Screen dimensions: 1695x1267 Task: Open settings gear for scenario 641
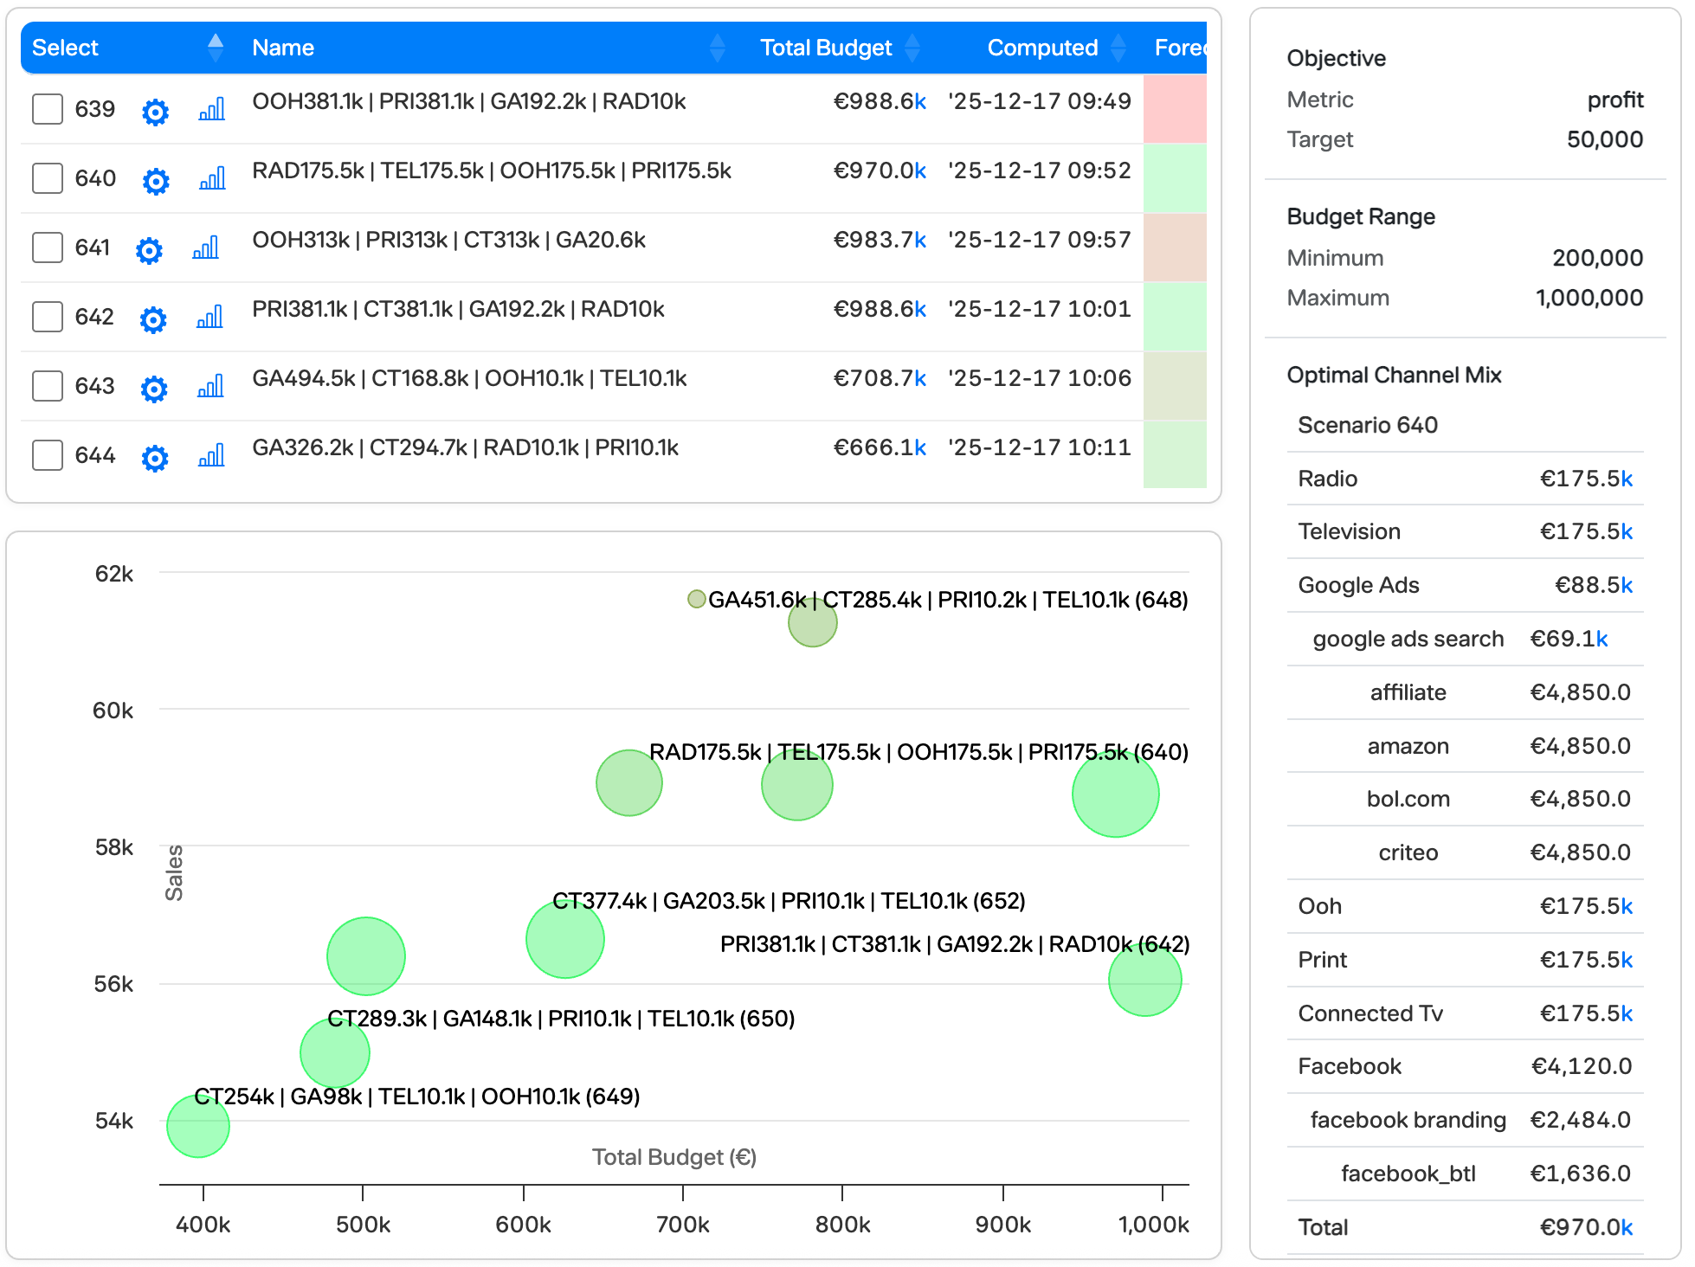149,250
